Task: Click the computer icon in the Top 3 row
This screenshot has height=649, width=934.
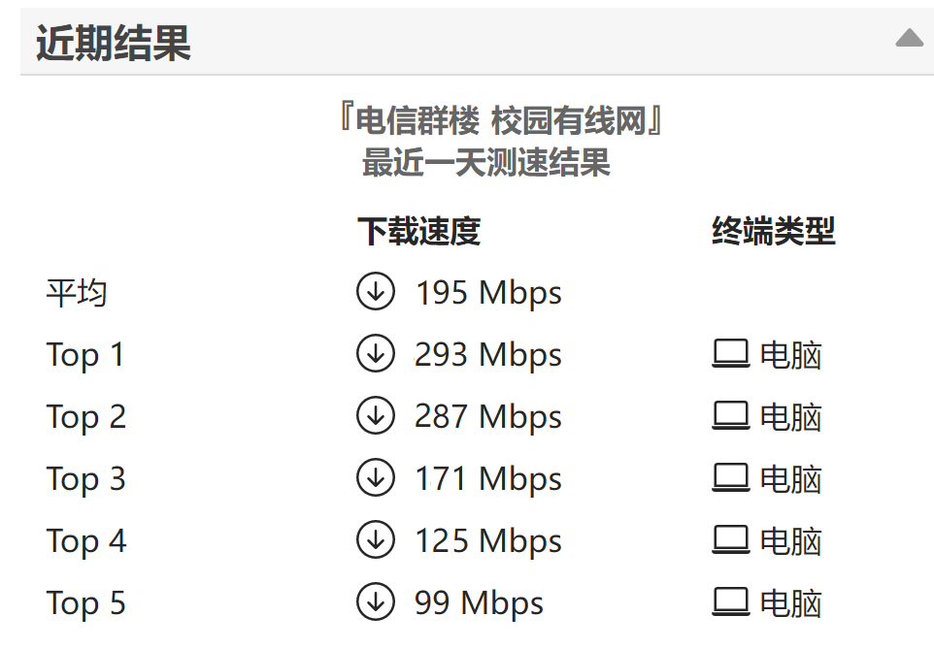Action: point(731,477)
